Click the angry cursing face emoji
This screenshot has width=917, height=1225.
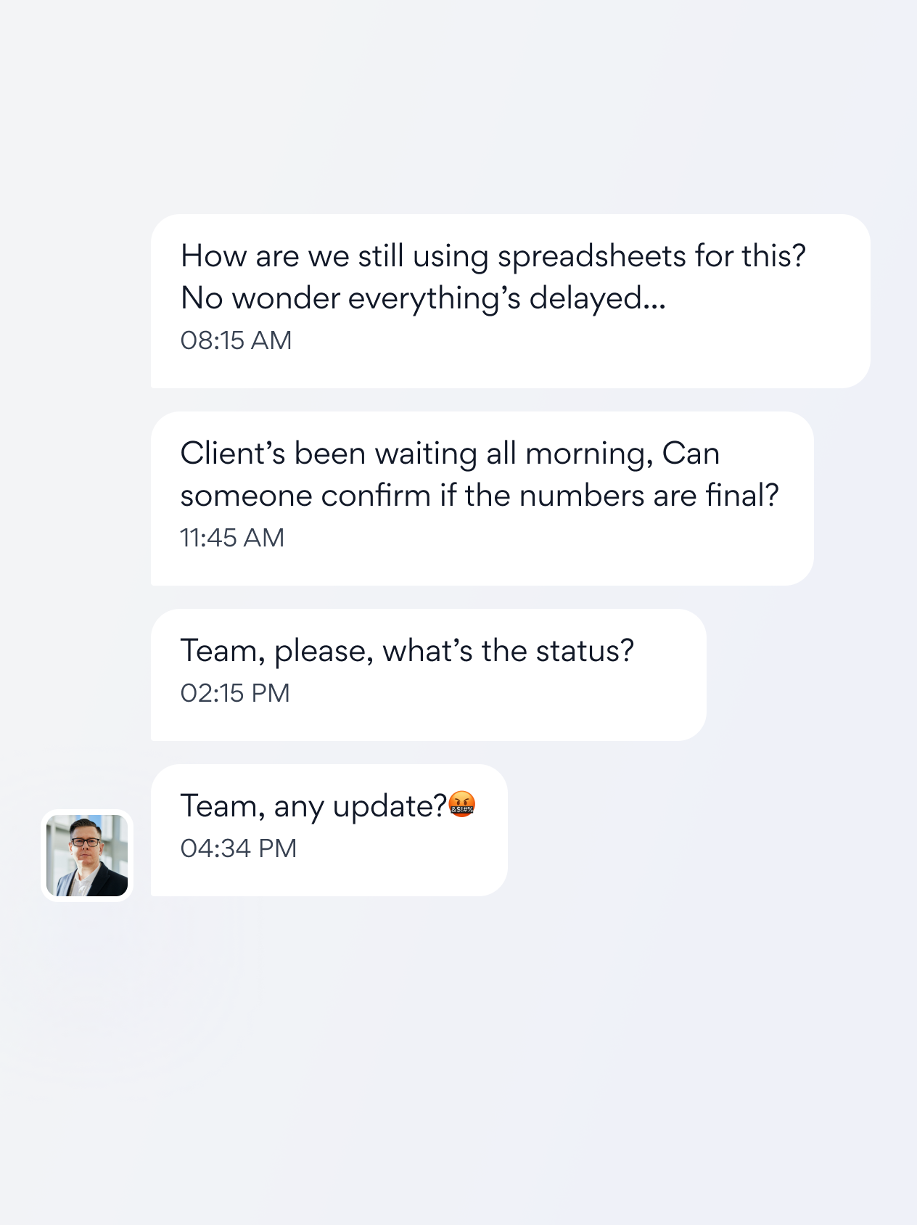point(462,805)
